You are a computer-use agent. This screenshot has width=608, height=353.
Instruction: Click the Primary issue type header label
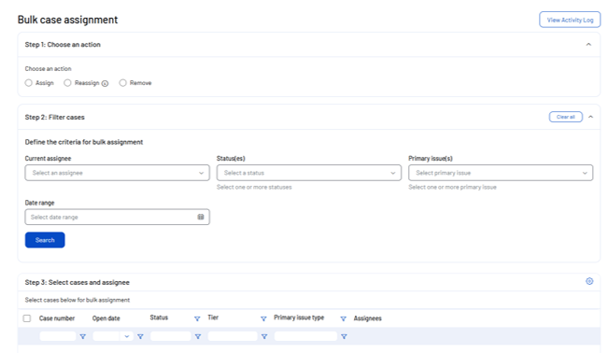299,318
